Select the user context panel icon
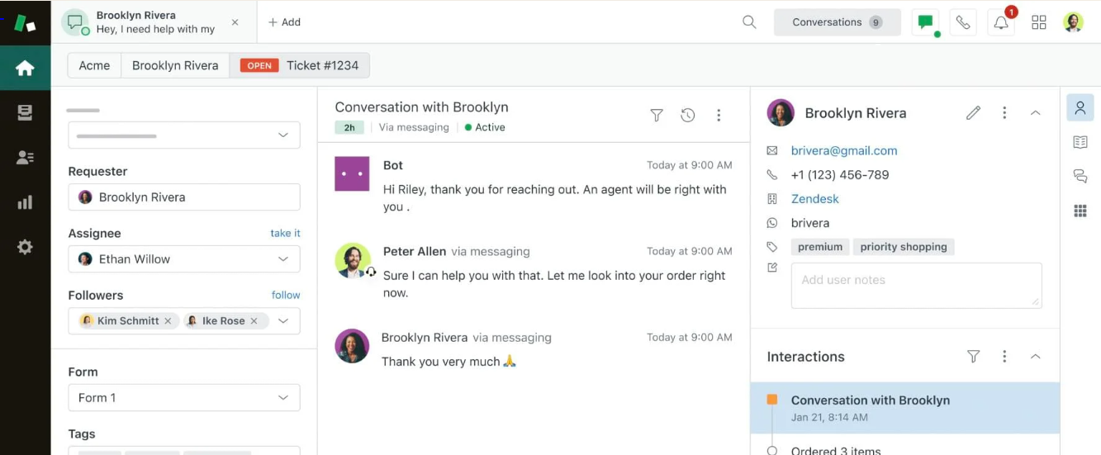Screen dimensions: 1101x455 click(1080, 108)
